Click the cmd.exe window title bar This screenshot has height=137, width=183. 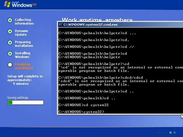pyautogui.click(x=121, y=25)
